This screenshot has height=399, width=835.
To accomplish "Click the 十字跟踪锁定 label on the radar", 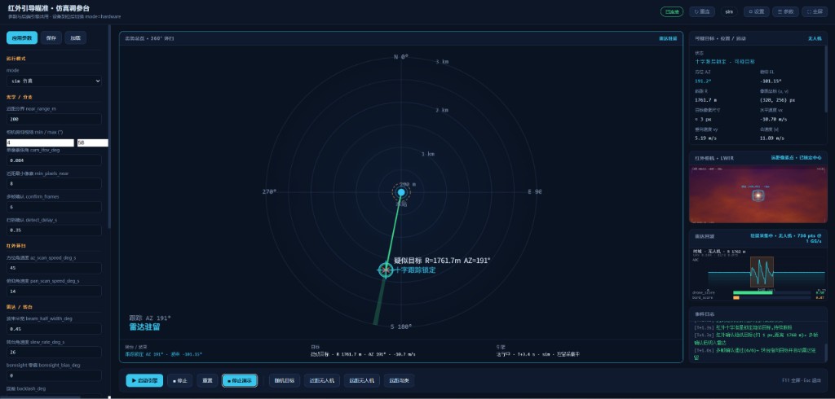I will pos(415,270).
